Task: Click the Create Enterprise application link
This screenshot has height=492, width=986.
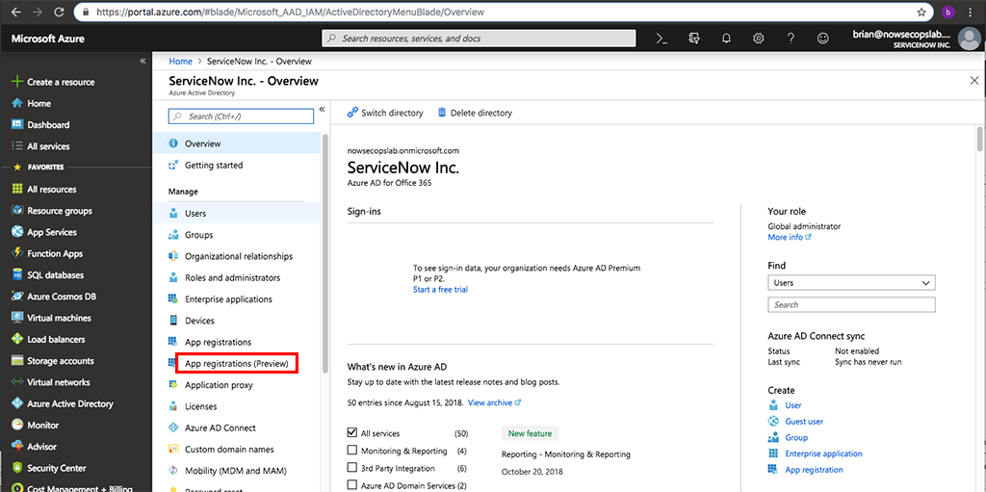Action: [x=824, y=453]
